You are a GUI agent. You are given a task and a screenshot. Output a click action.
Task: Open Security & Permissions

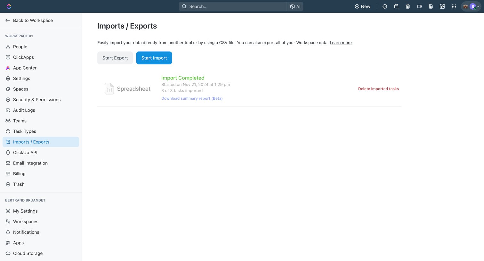pyautogui.click(x=41, y=100)
